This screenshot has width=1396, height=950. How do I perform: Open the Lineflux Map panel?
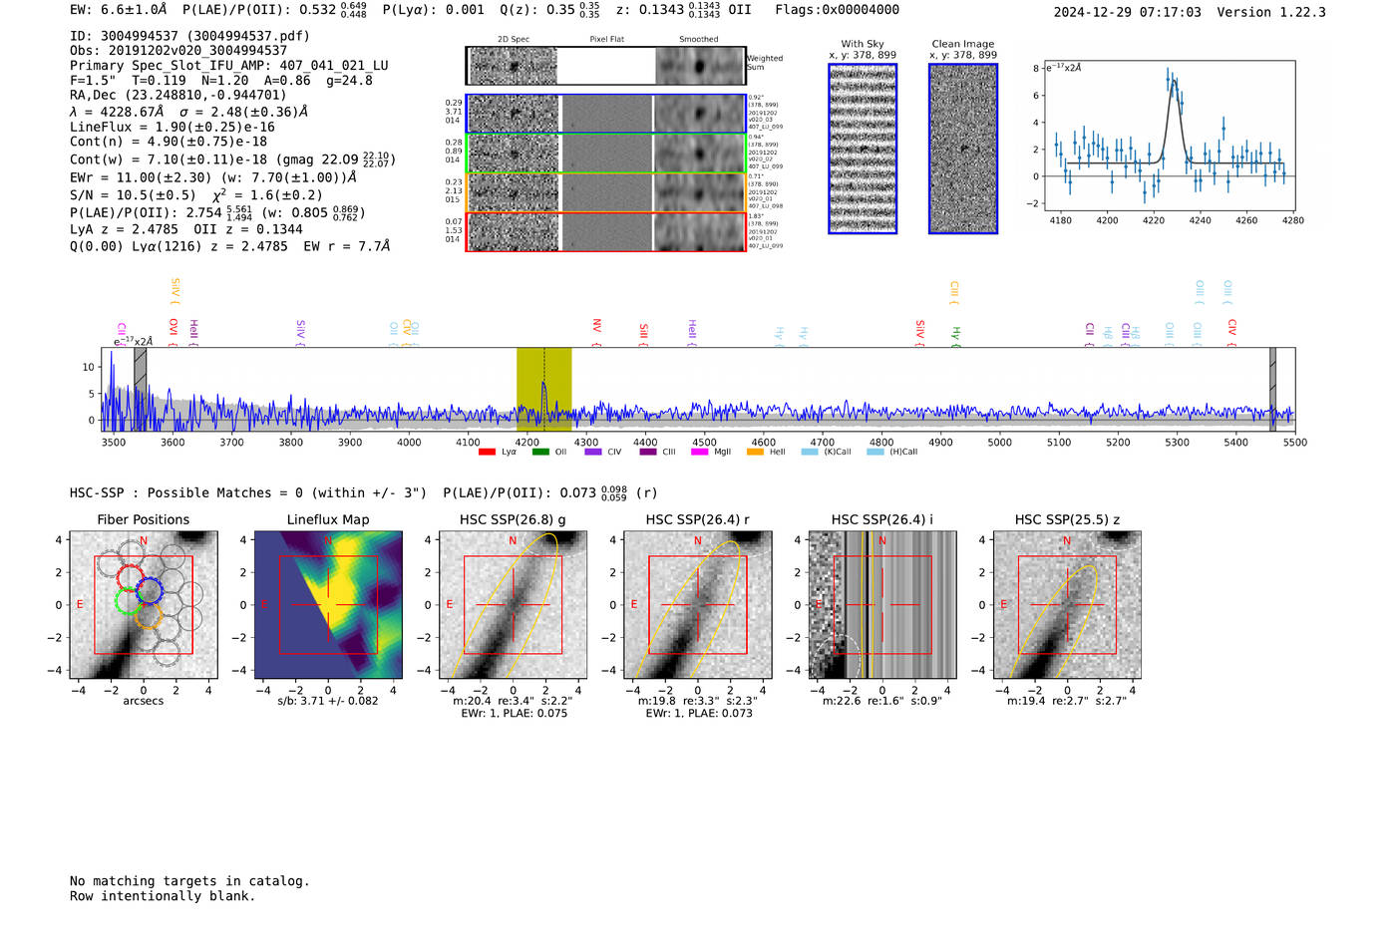(x=328, y=605)
